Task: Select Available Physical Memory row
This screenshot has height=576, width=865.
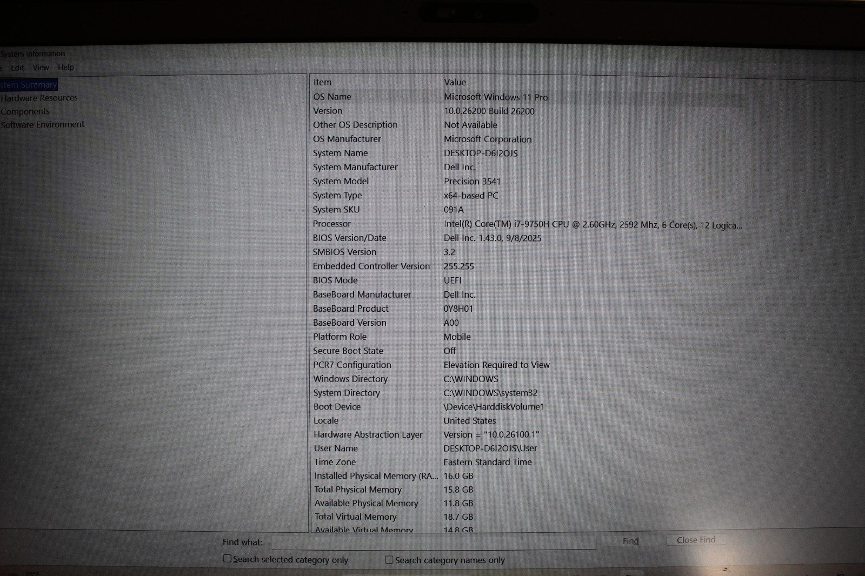Action: coord(528,503)
